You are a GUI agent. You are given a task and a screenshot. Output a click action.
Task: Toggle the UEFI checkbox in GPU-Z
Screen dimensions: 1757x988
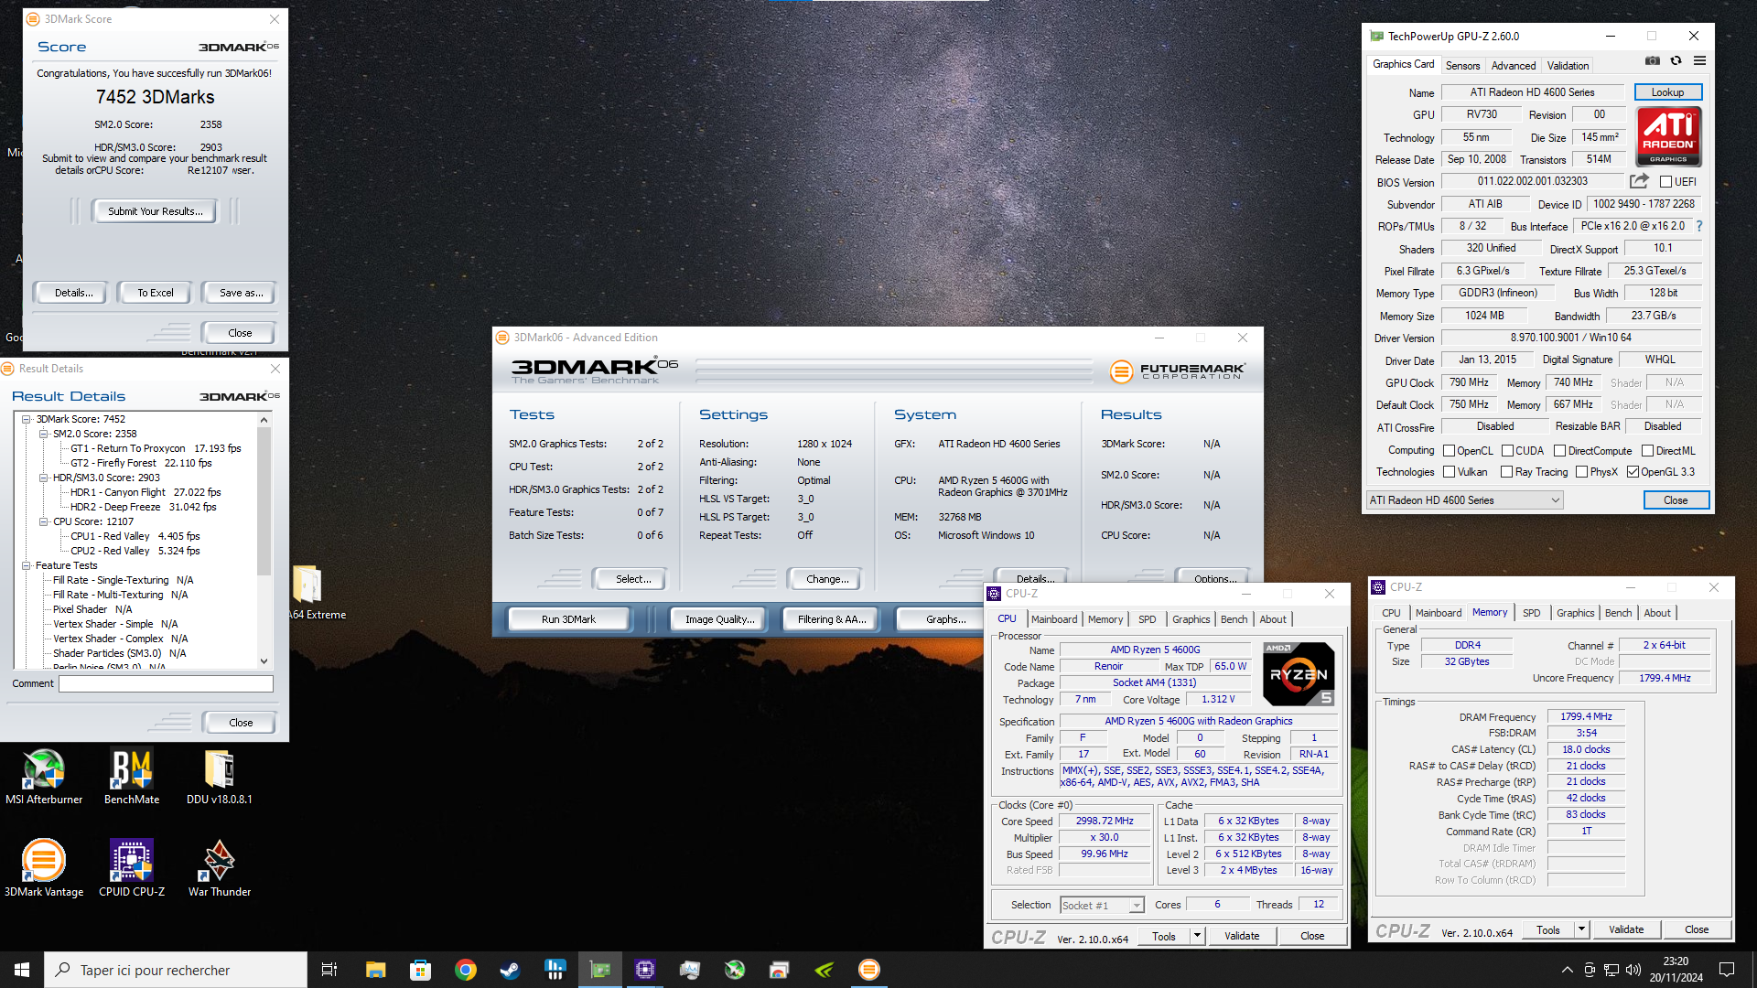click(1665, 182)
